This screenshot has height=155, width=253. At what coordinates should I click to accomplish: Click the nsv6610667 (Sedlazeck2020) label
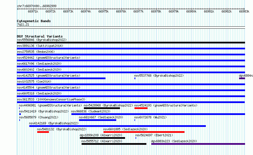tap(101, 117)
